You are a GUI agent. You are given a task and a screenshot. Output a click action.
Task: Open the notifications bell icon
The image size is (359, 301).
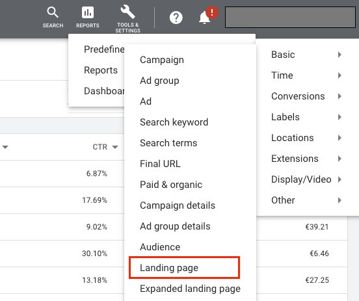click(x=204, y=18)
